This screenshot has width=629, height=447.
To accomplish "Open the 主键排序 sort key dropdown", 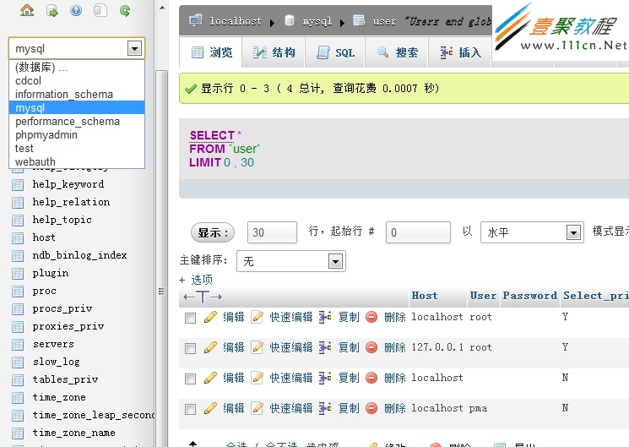I will (x=290, y=261).
